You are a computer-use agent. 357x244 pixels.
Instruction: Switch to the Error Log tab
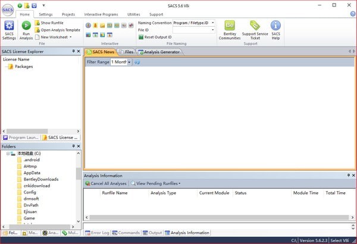[x=97, y=233]
